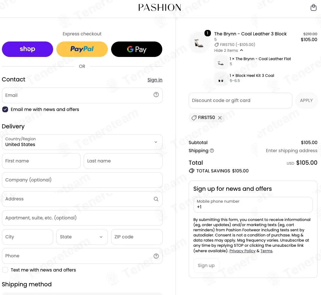Uncheck Email me with news and offers

point(5,109)
